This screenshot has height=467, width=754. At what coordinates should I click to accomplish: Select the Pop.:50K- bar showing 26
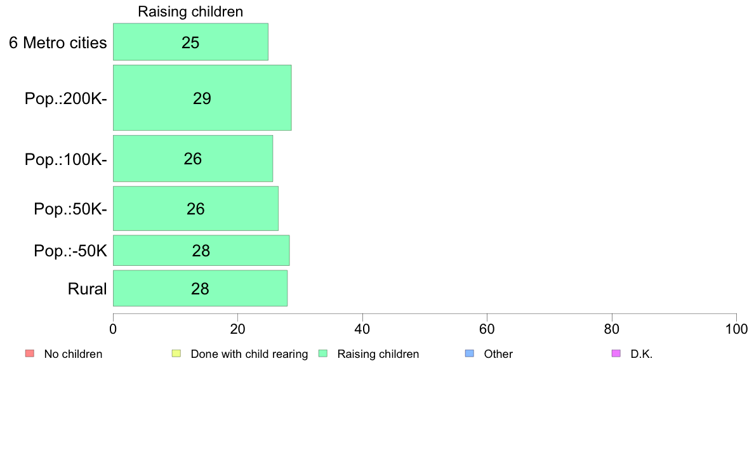click(195, 208)
